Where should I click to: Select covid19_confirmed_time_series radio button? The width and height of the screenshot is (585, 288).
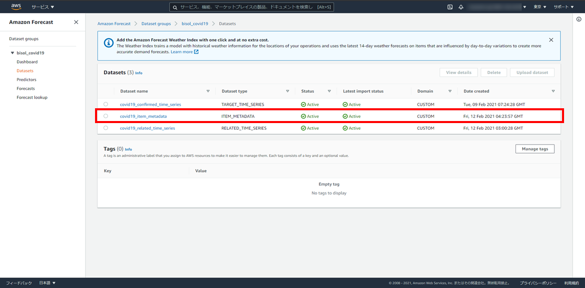(106, 104)
